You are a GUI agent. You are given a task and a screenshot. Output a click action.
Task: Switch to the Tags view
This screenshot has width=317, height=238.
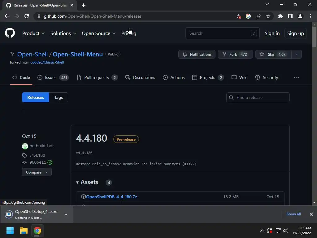pyautogui.click(x=59, y=97)
